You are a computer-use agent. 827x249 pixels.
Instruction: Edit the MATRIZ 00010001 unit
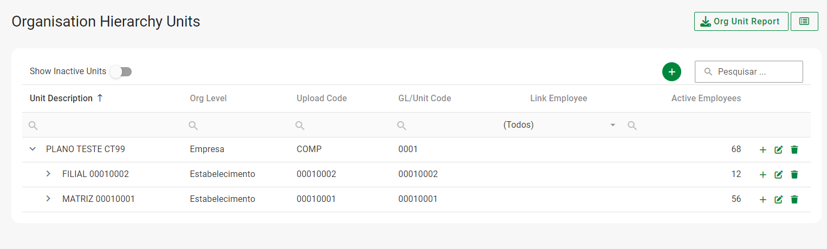click(779, 200)
